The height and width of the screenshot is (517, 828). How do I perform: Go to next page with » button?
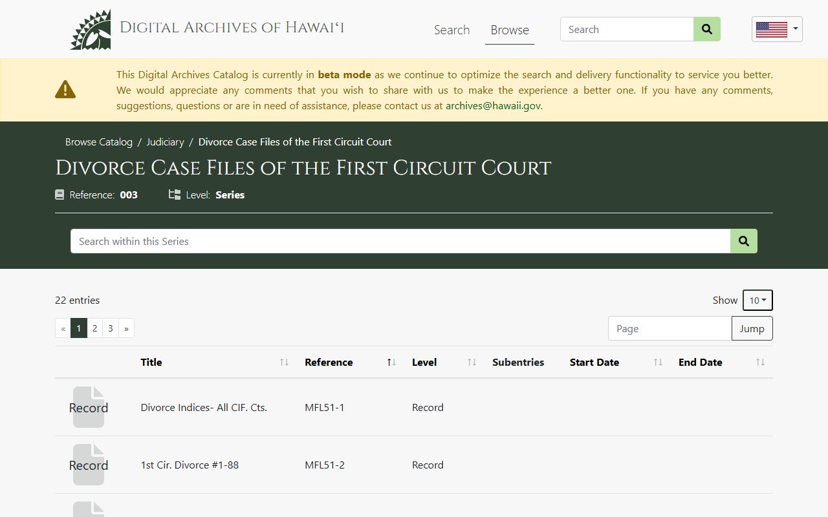[x=126, y=328]
